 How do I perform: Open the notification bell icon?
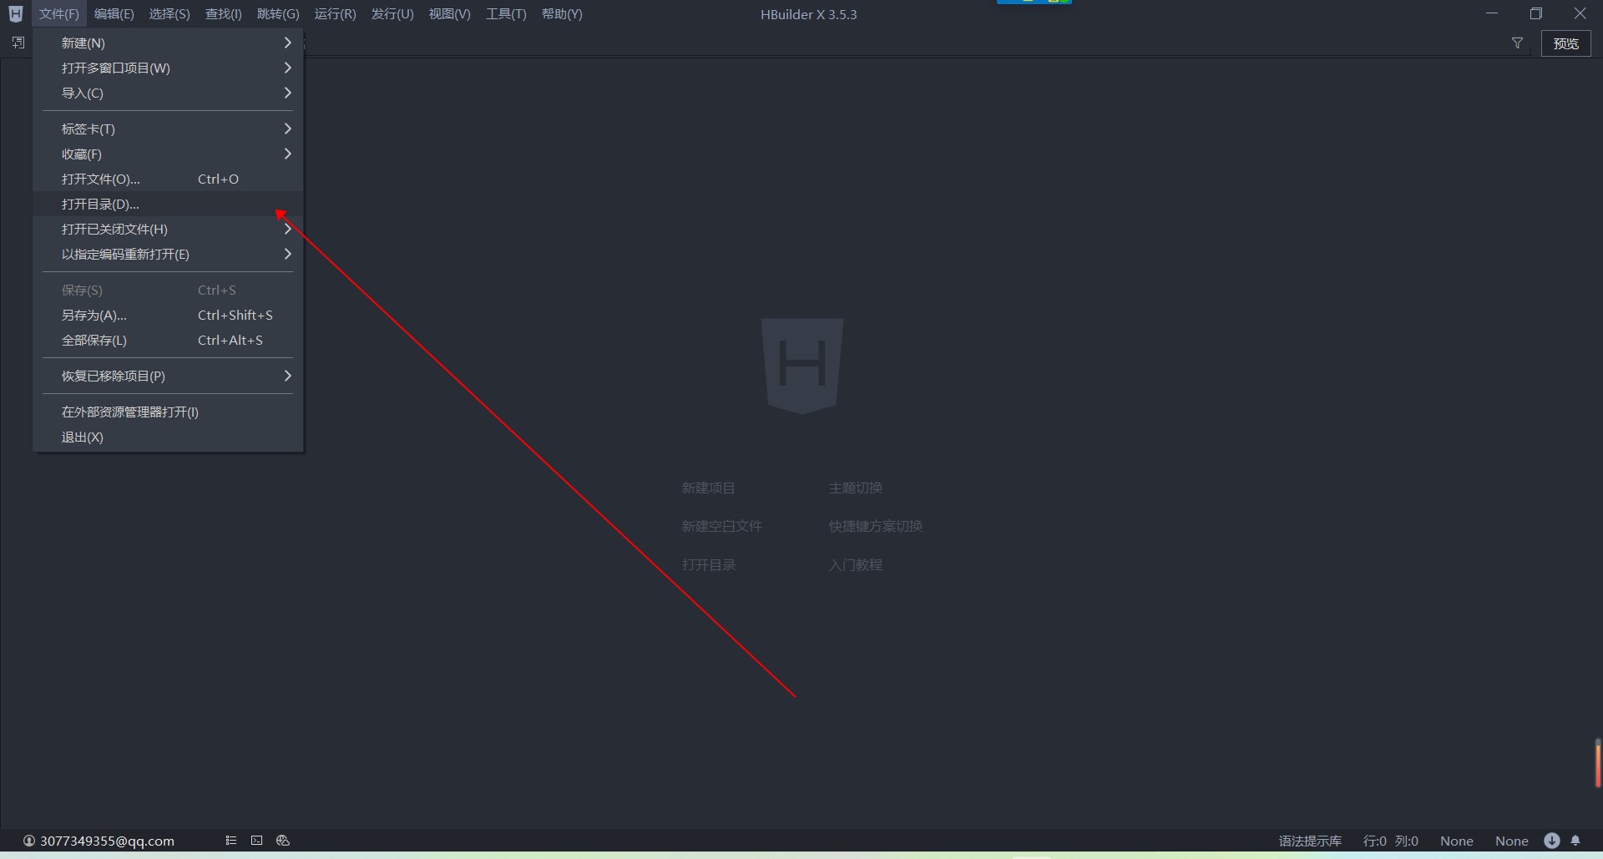[x=1575, y=841]
